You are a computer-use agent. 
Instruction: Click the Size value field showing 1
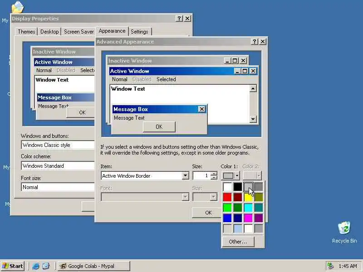point(202,176)
